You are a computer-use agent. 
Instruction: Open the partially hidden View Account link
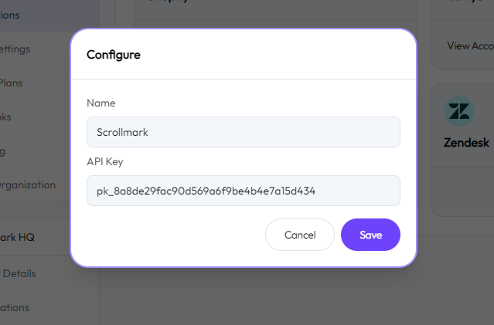coord(470,46)
